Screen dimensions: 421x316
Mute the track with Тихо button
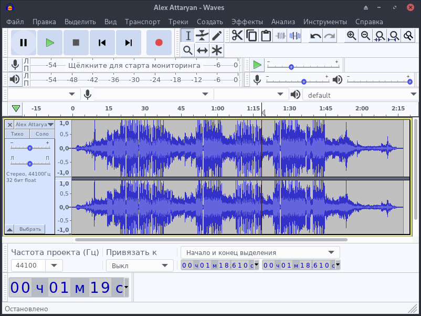(x=17, y=134)
